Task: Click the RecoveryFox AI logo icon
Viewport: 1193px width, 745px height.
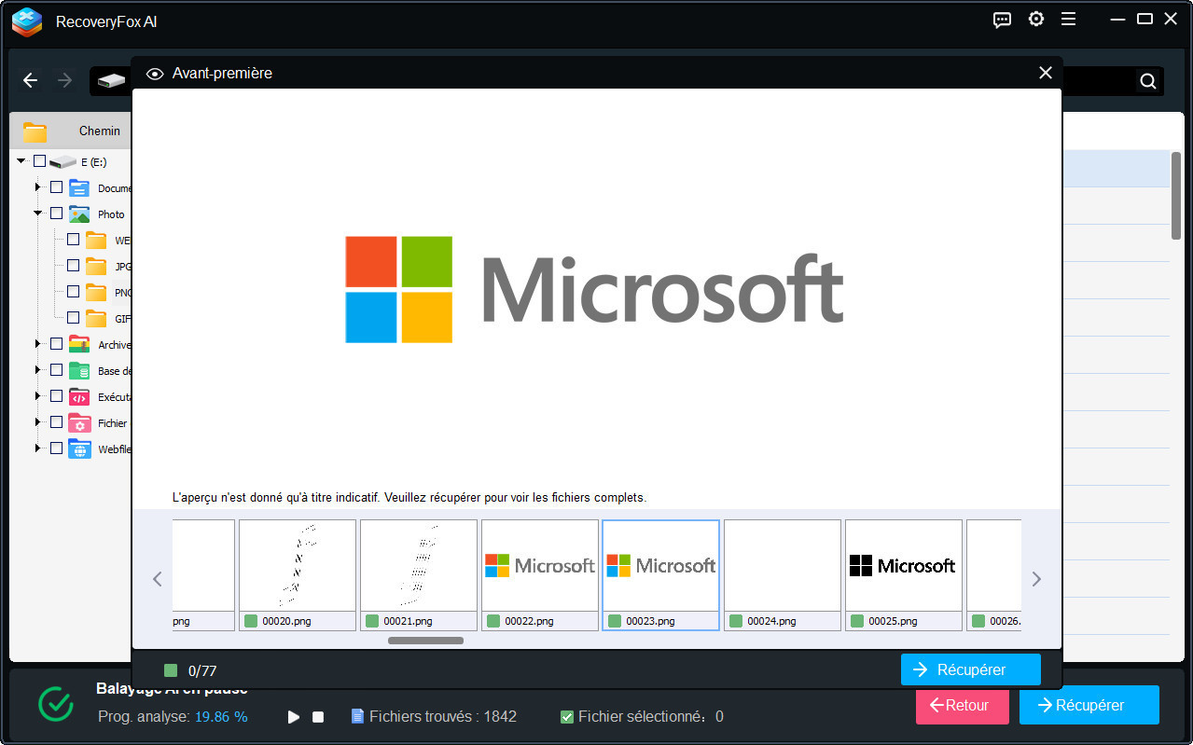Action: 27,21
